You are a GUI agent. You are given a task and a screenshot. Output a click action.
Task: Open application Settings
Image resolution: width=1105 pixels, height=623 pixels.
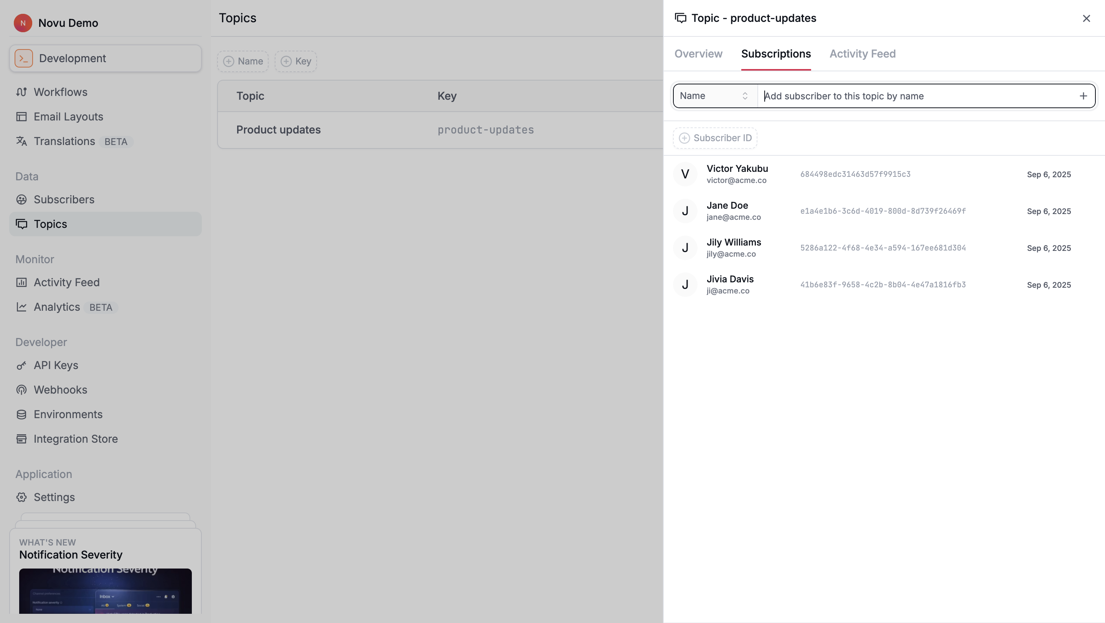pos(54,497)
